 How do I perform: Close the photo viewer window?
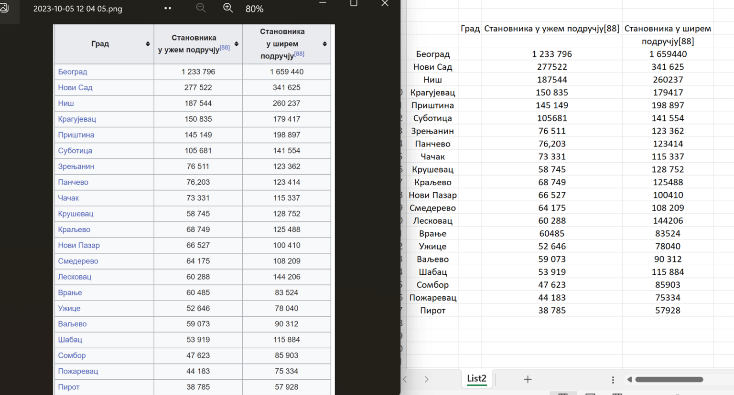(385, 4)
